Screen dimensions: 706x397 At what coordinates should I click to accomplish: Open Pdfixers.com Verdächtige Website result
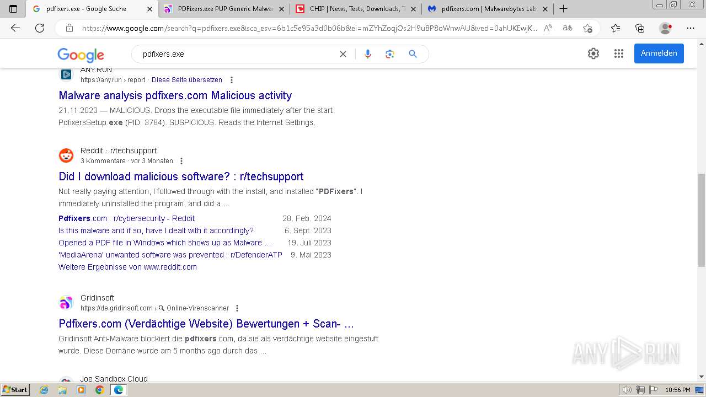click(206, 324)
